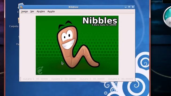Click the Gusano 4 score label
Screen dimensions: 171x96
[x=121, y=79]
